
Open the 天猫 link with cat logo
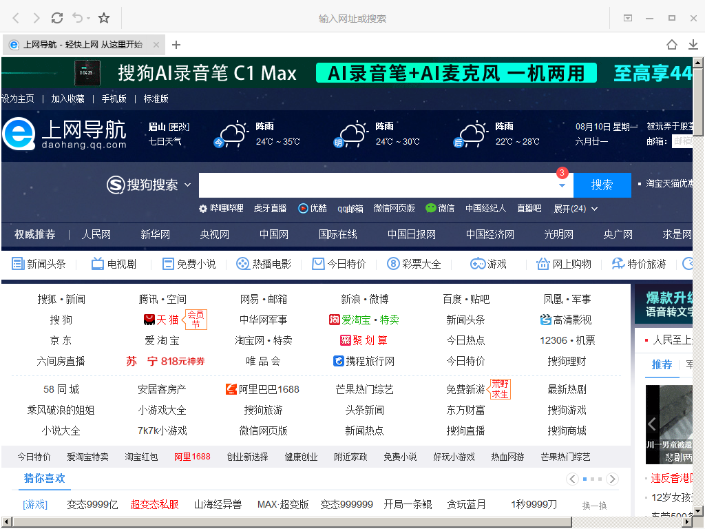(161, 320)
